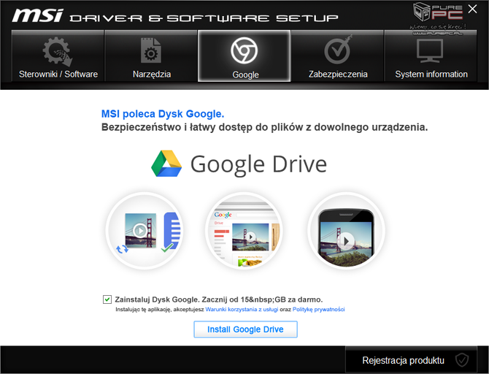Screen dimensions: 489x374
Task: Open the Zabezpieczenia tab
Action: click(x=337, y=56)
